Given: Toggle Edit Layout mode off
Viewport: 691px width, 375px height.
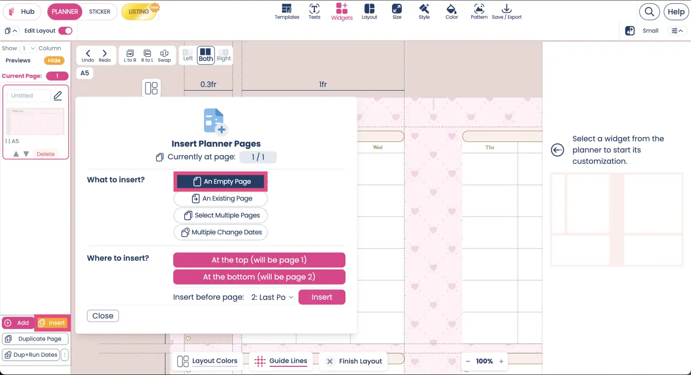Looking at the screenshot, I should coord(67,30).
